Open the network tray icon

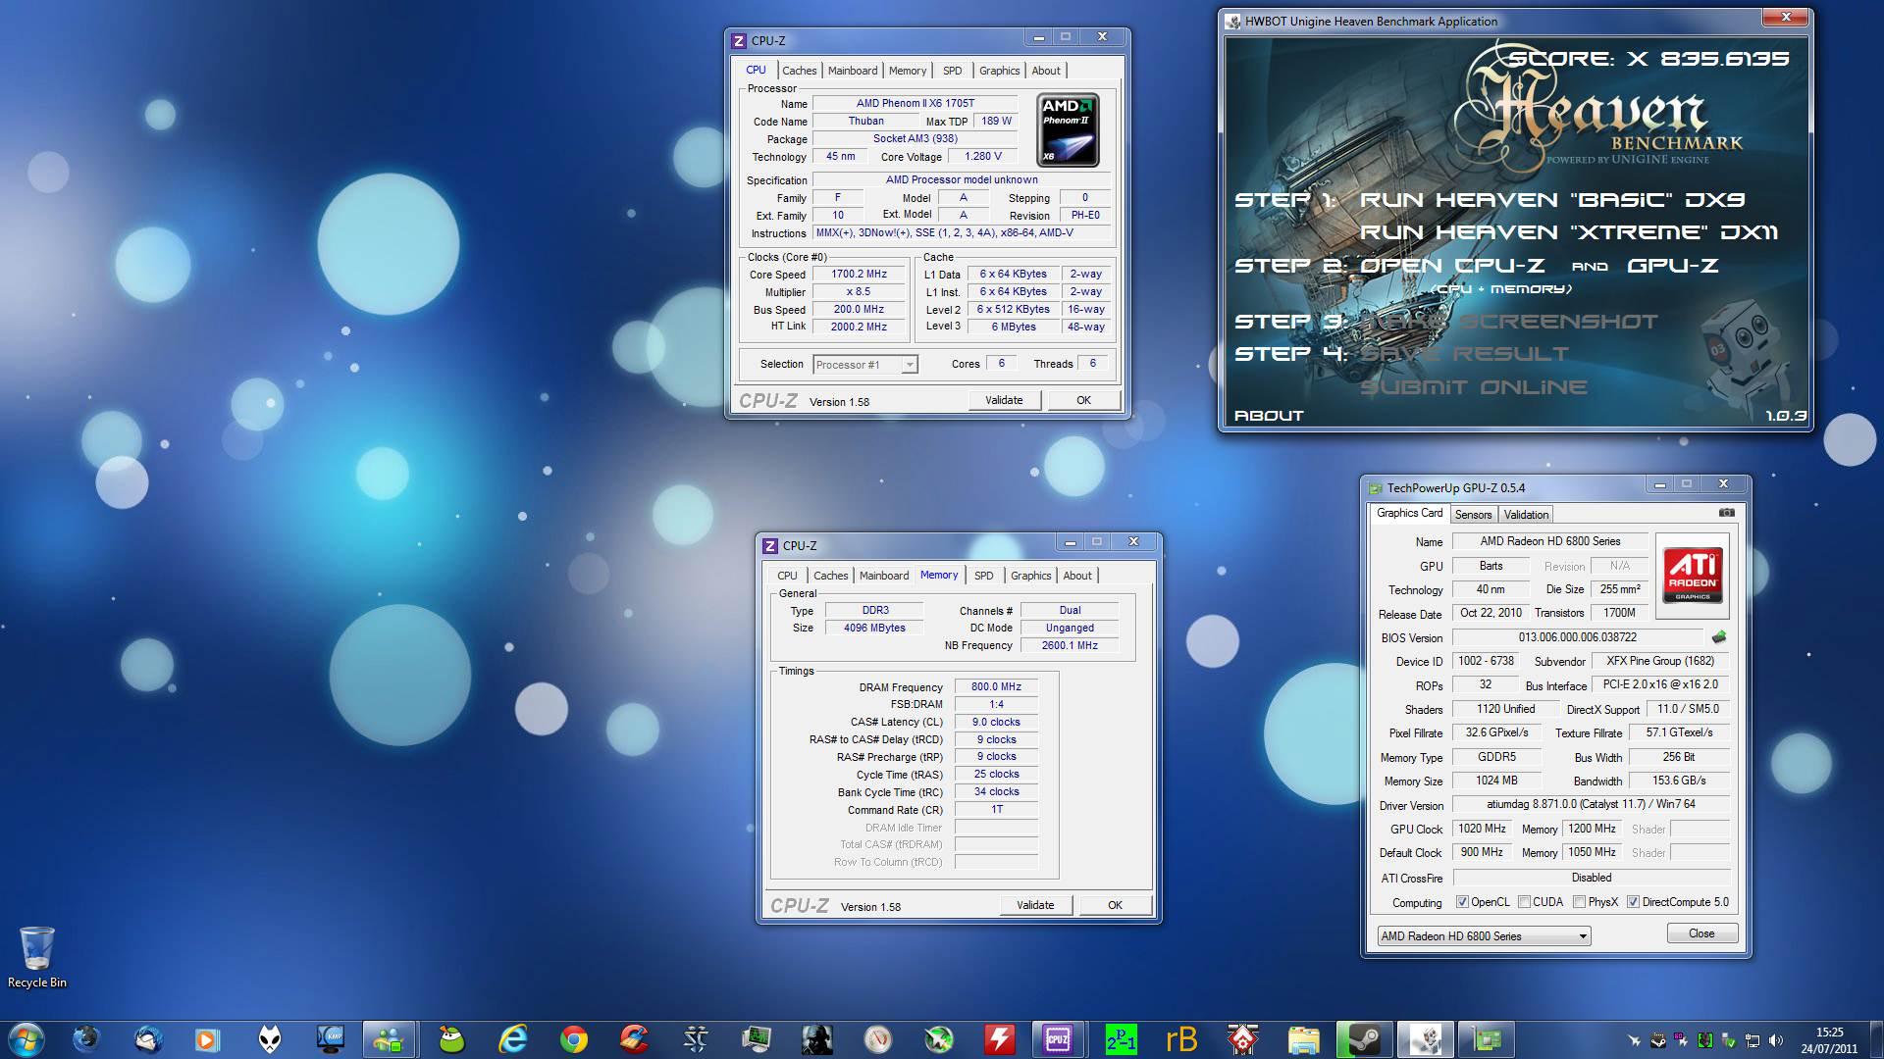pyautogui.click(x=1753, y=1040)
